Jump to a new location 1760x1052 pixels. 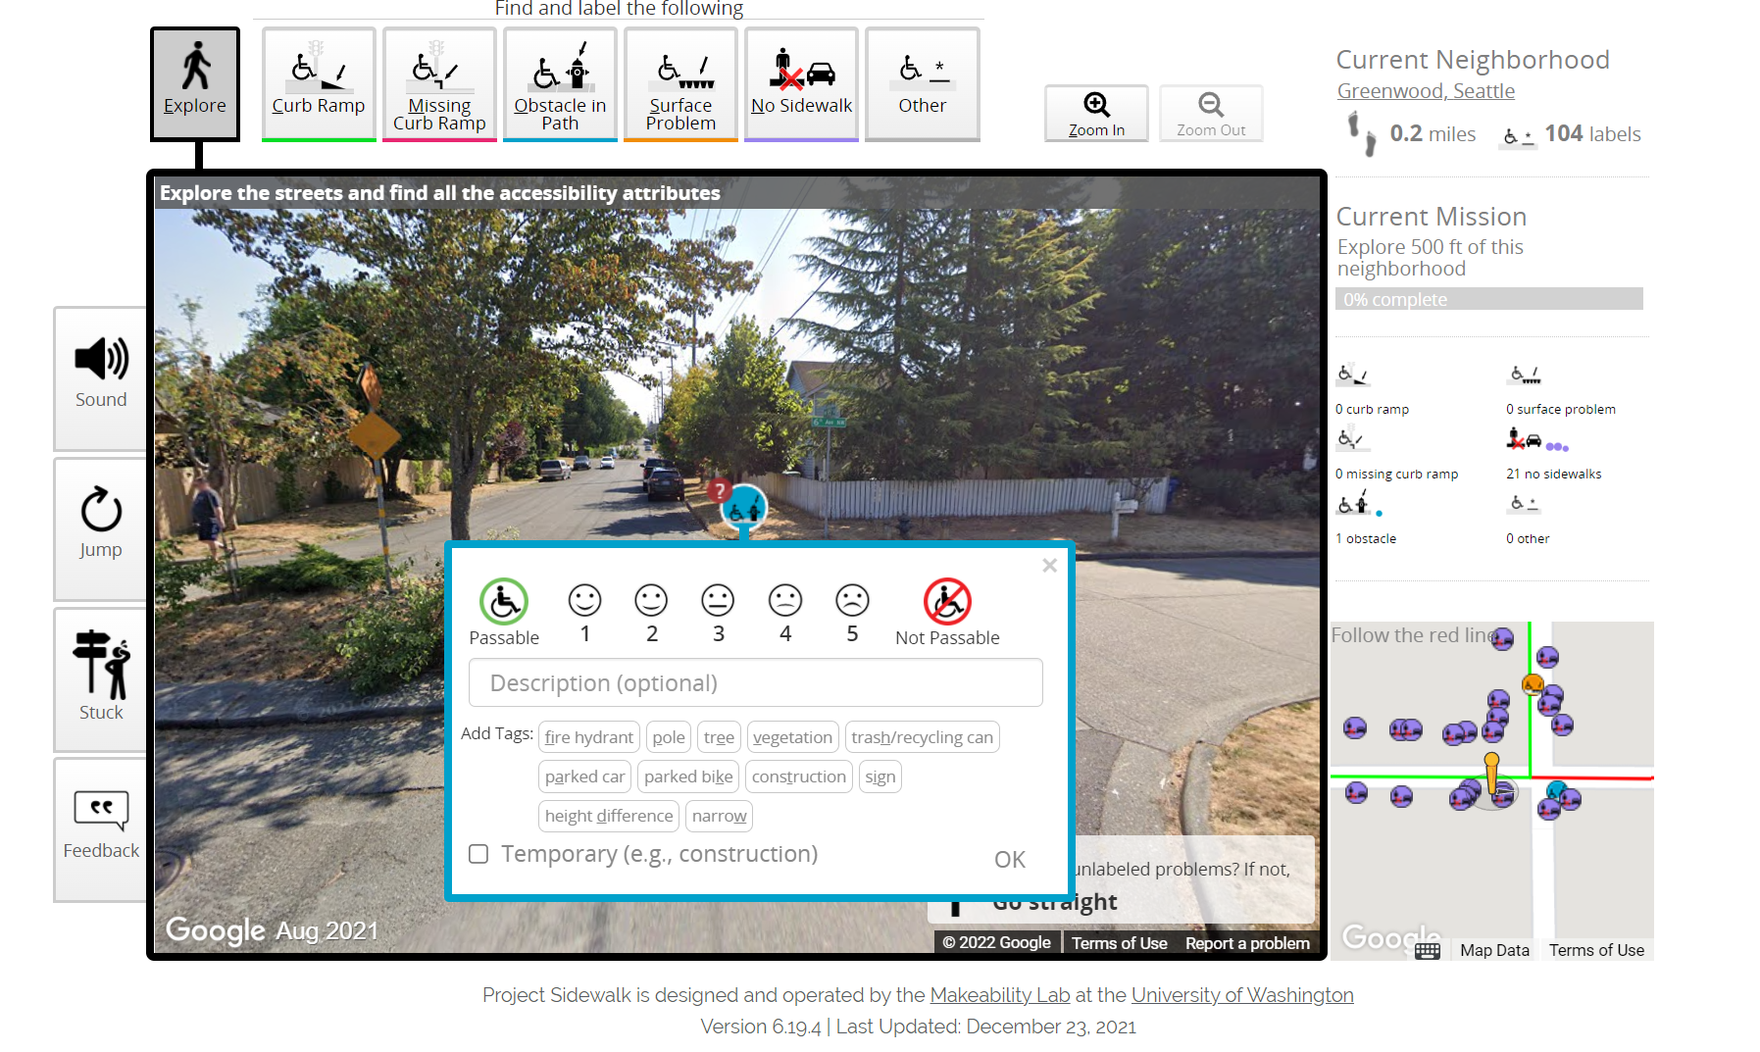101,529
